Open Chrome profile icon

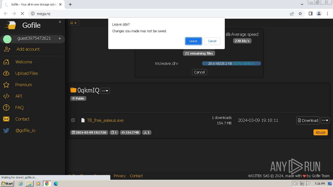[x=319, y=14]
